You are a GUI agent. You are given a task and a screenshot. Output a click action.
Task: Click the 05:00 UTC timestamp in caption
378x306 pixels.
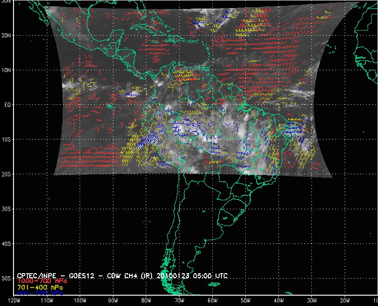click(x=210, y=275)
